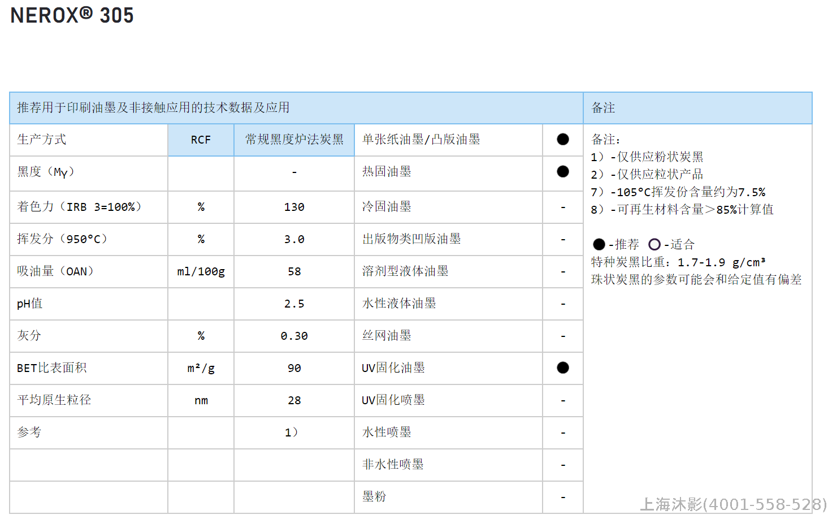This screenshot has width=828, height=519.
Task: Toggle the recommendation mark for UV固化喷墨
Action: click(x=562, y=400)
